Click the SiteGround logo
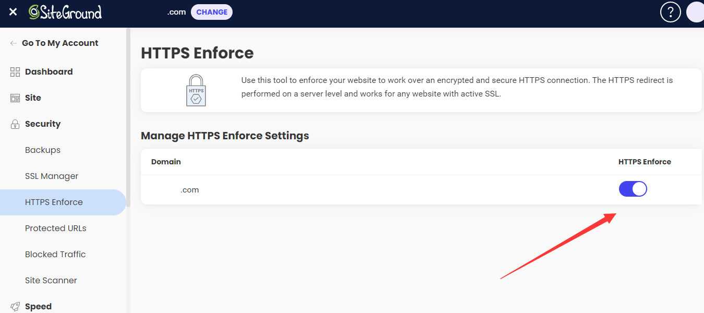This screenshot has width=704, height=313. pos(65,12)
